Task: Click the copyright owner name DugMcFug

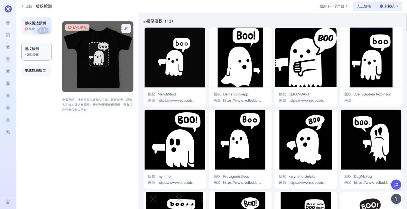Action: (x=363, y=177)
